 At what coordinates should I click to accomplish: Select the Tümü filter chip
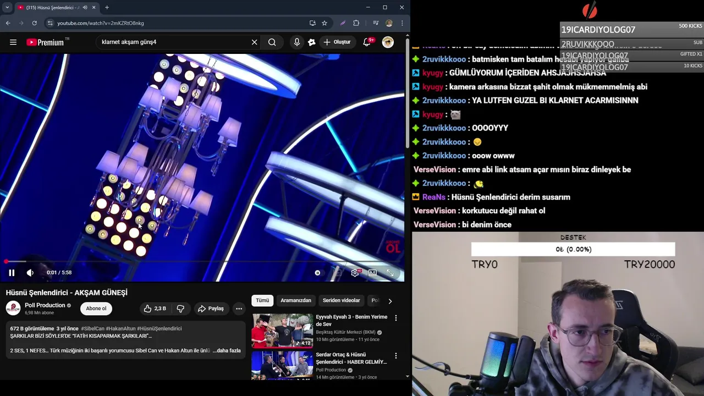(x=262, y=300)
